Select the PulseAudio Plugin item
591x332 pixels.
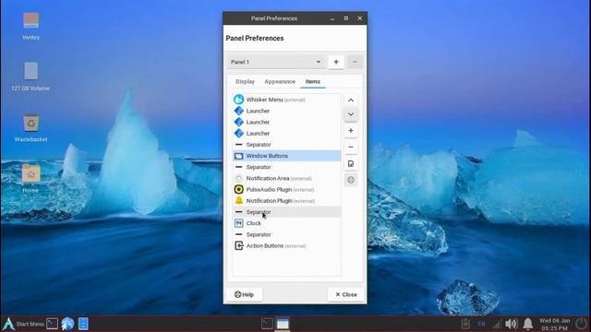287,190
